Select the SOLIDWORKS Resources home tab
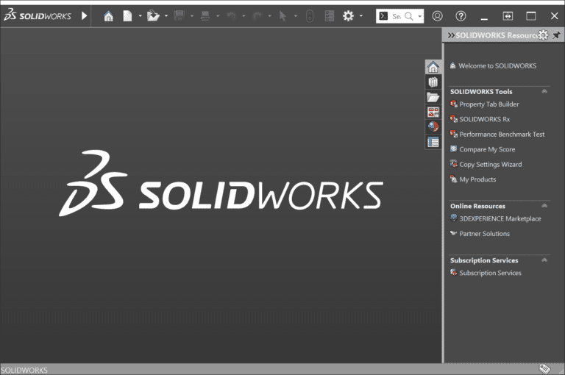The height and width of the screenshot is (375, 565). (433, 67)
